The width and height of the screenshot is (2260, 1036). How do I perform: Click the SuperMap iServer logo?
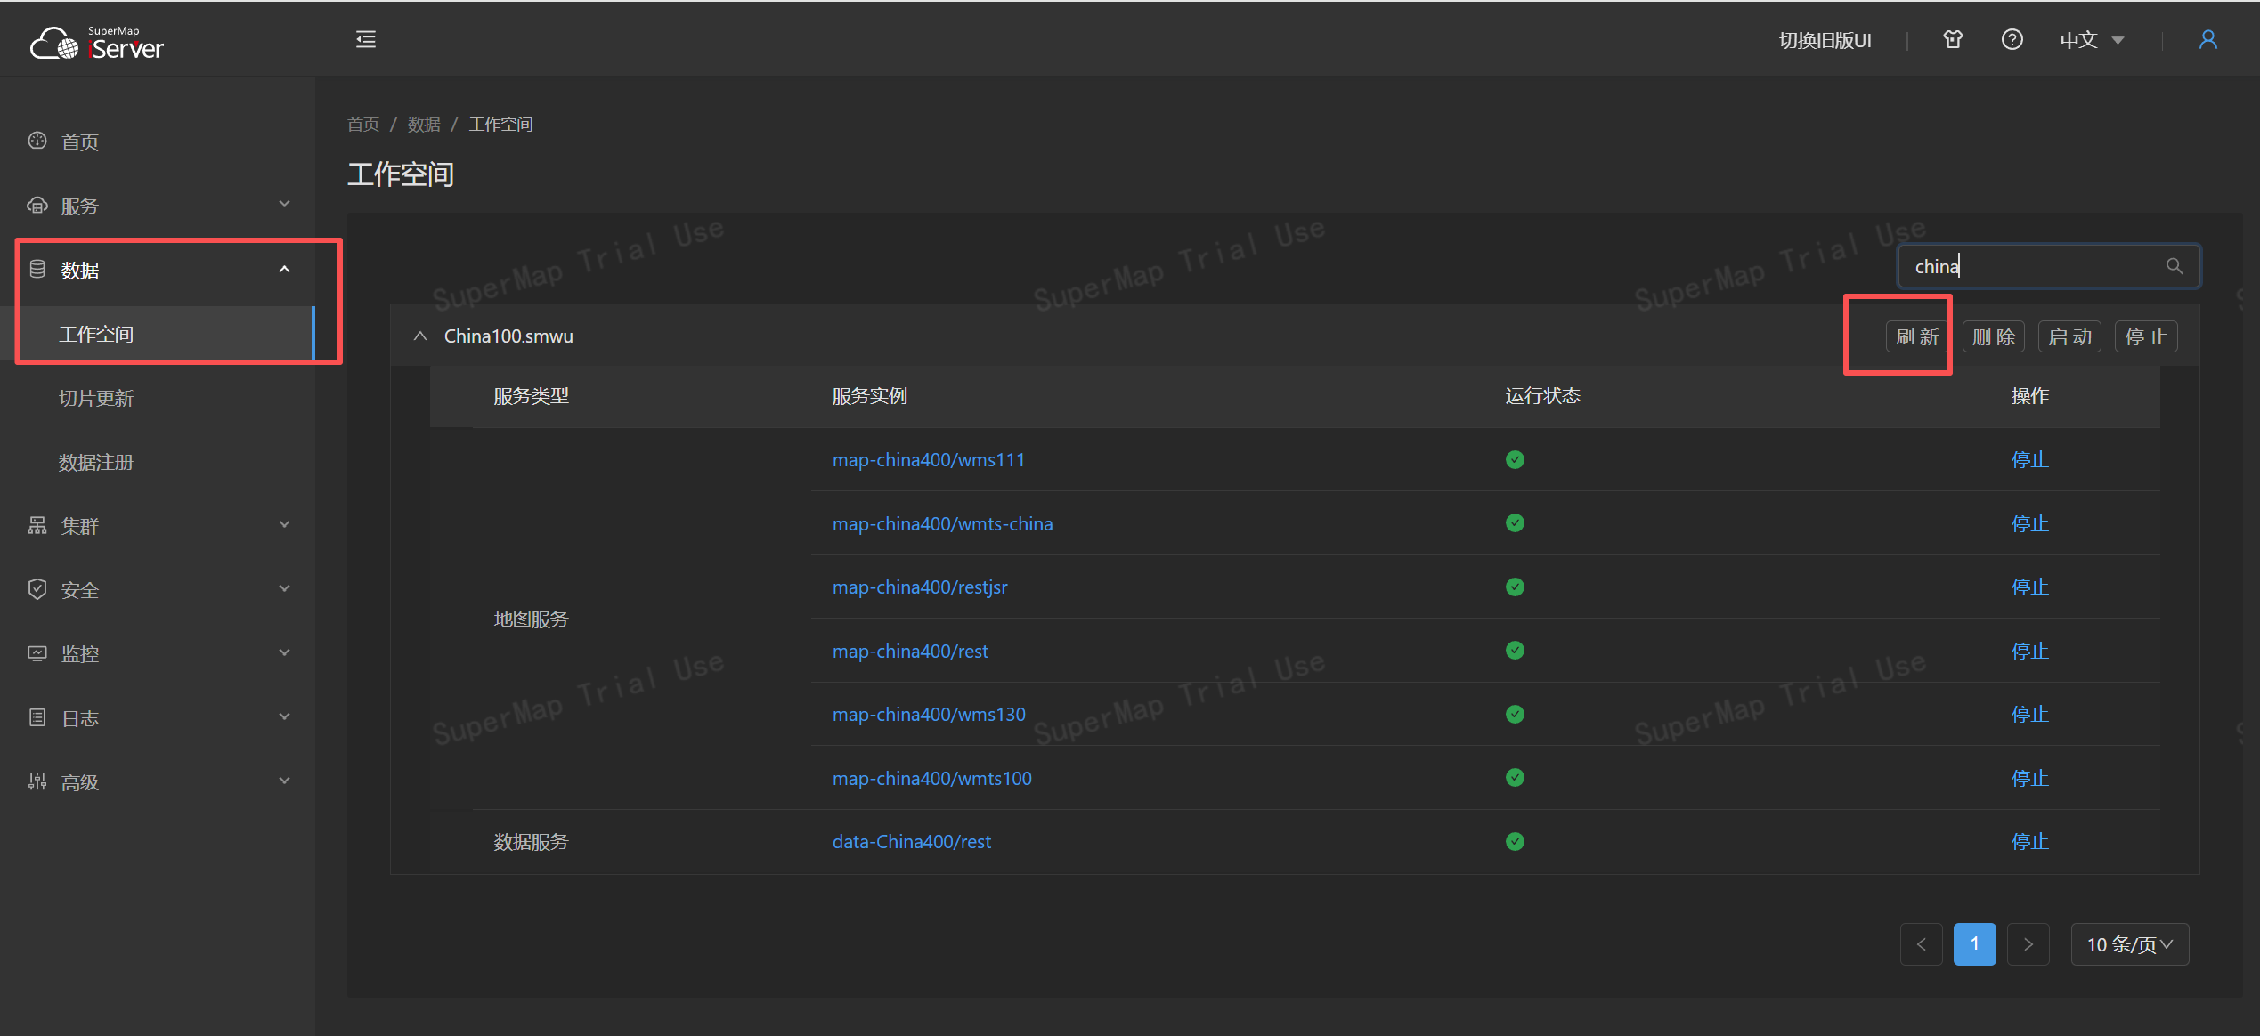tap(98, 42)
